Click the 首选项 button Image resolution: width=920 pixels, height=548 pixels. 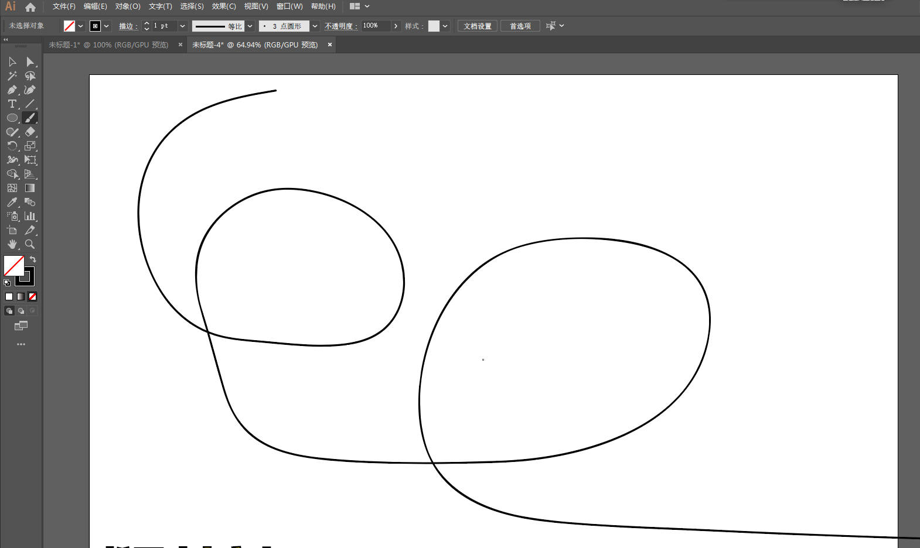[x=520, y=26]
